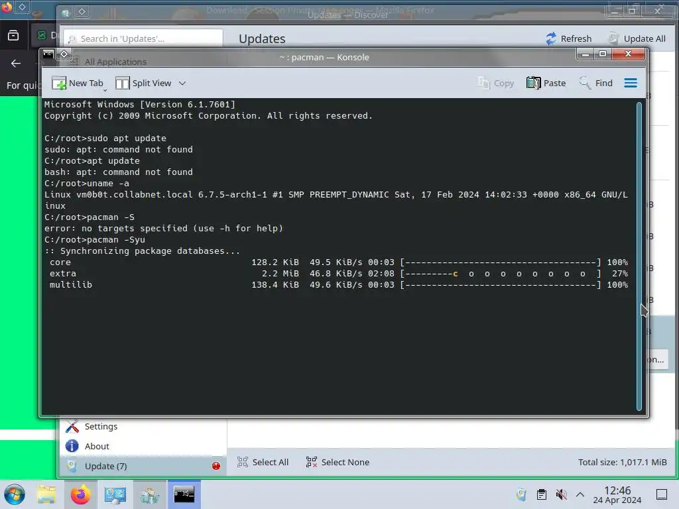Click Refresh in Discover Updates

(568, 38)
